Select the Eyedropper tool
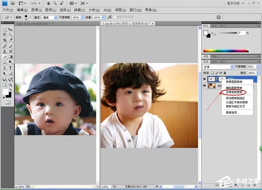Screen dimensions: 262x190 point(11,40)
